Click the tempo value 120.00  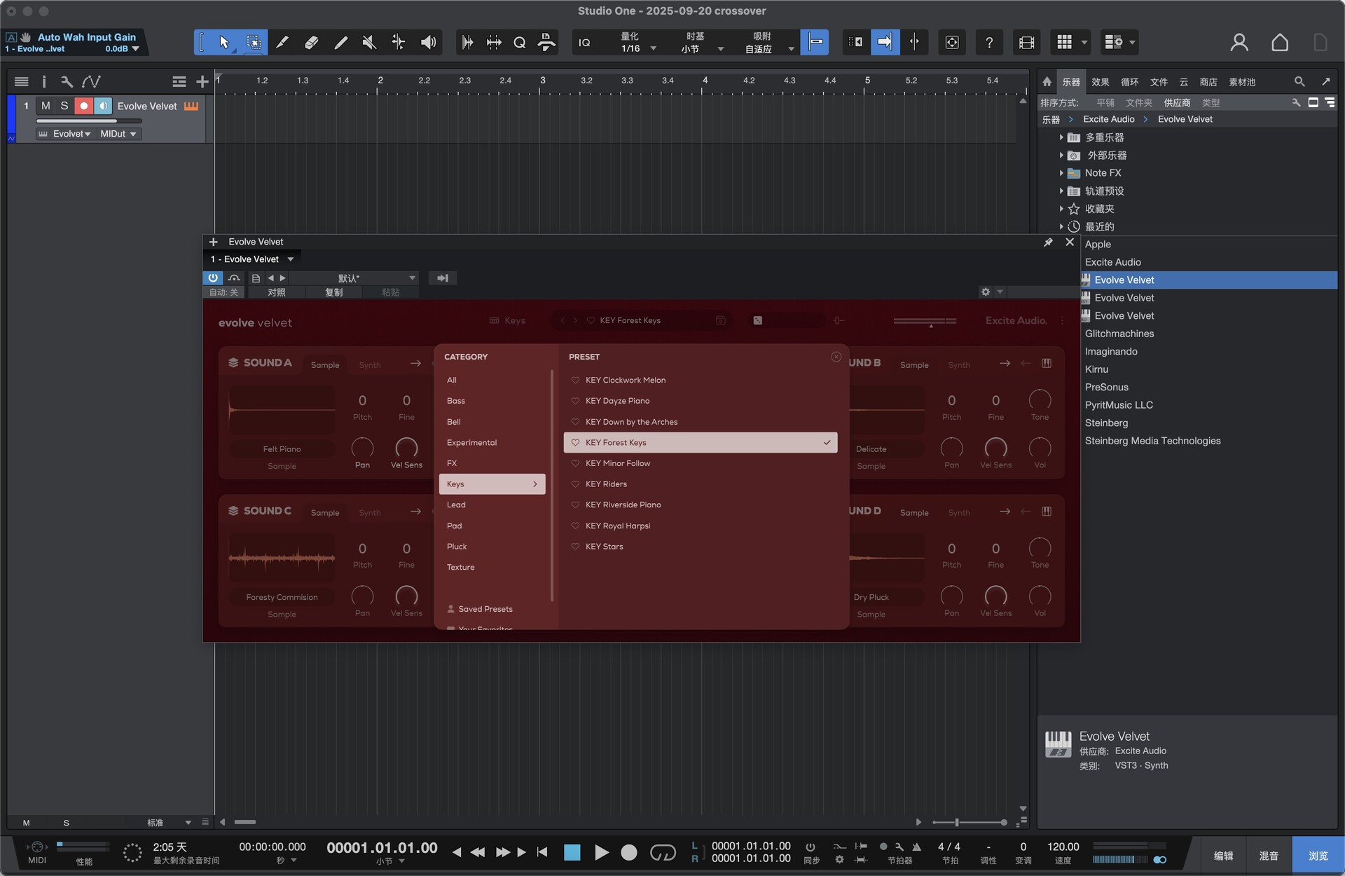point(1063,847)
